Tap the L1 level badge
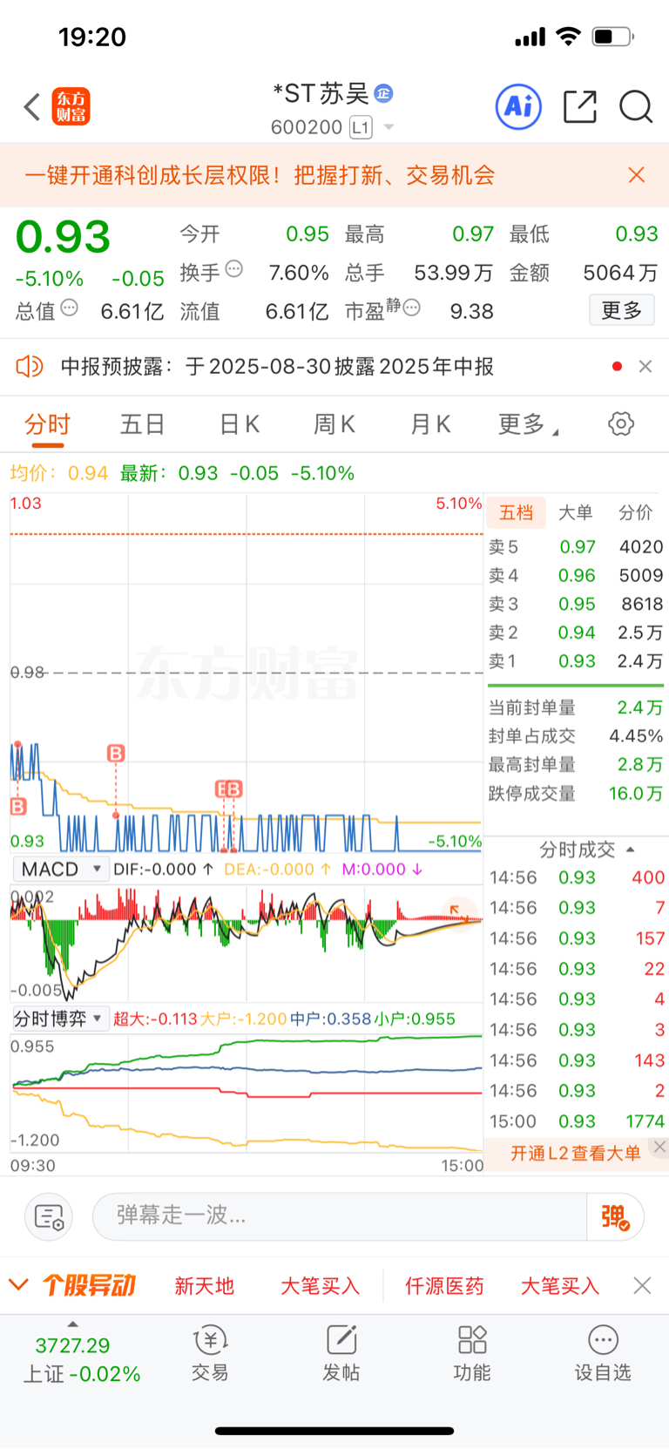 [x=361, y=127]
